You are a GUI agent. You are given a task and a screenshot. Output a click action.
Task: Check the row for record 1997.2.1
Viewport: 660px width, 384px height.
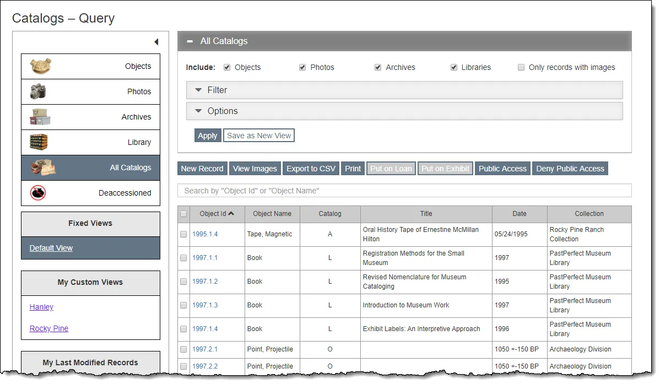coord(183,349)
